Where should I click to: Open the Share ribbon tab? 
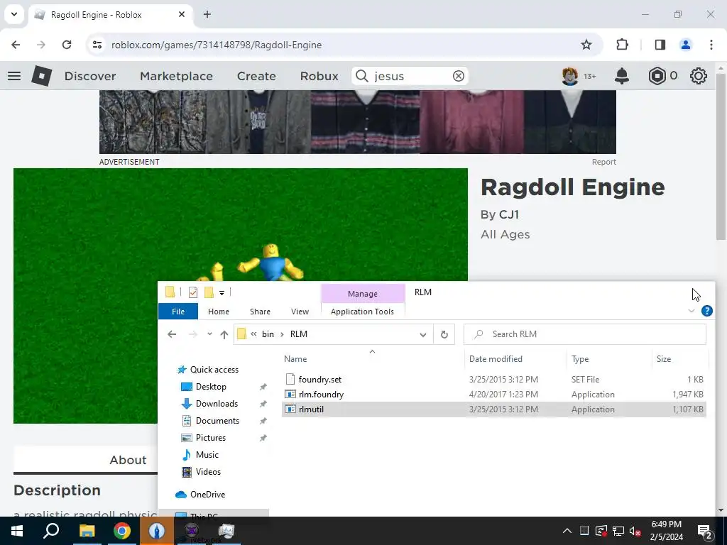[x=260, y=312]
